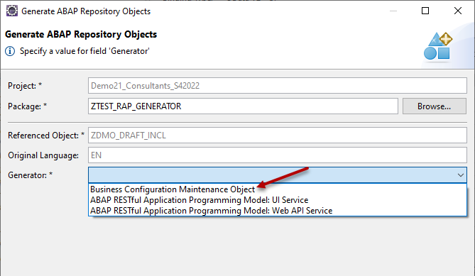Viewport: 475px width, 276px height.
Task: Choose ABAP RESTful Application Programming Model: Web API Service
Action: coord(277,211)
